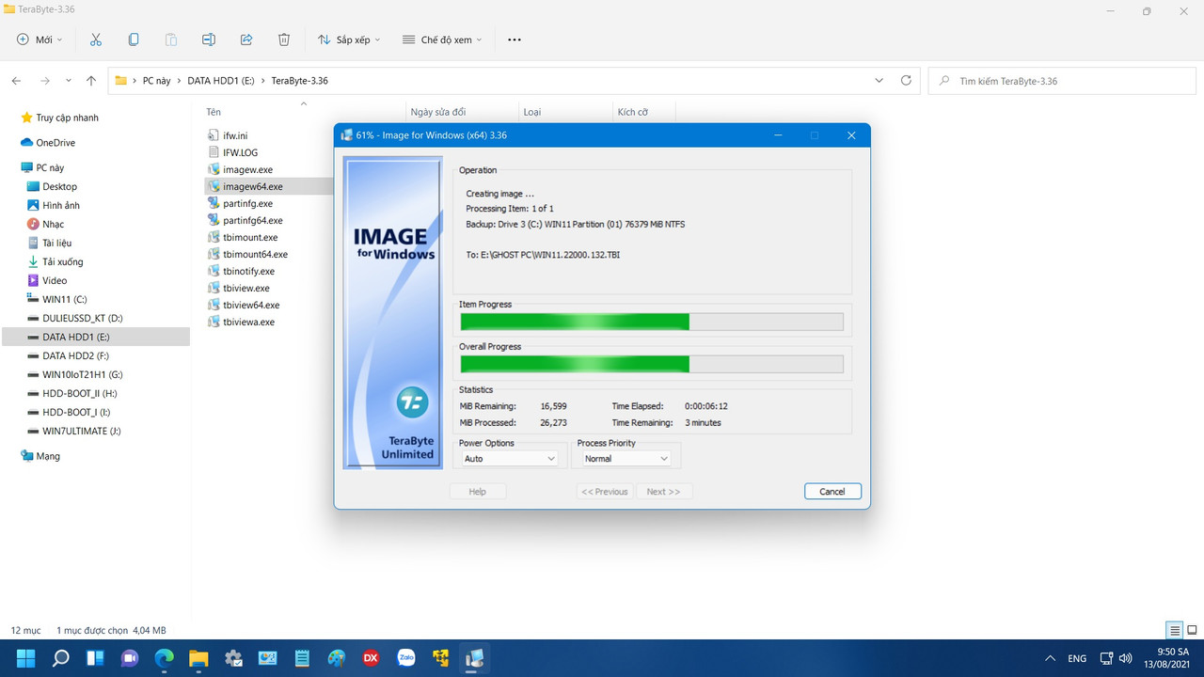Click the Cut scissors icon in Explorer toolbar
Screen dimensions: 1204x677
[x=96, y=39]
